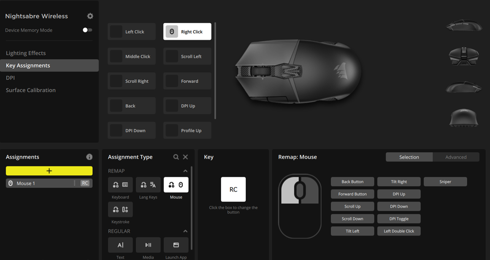Switch to the Advanced tab
This screenshot has width=490, height=260.
[x=456, y=157]
